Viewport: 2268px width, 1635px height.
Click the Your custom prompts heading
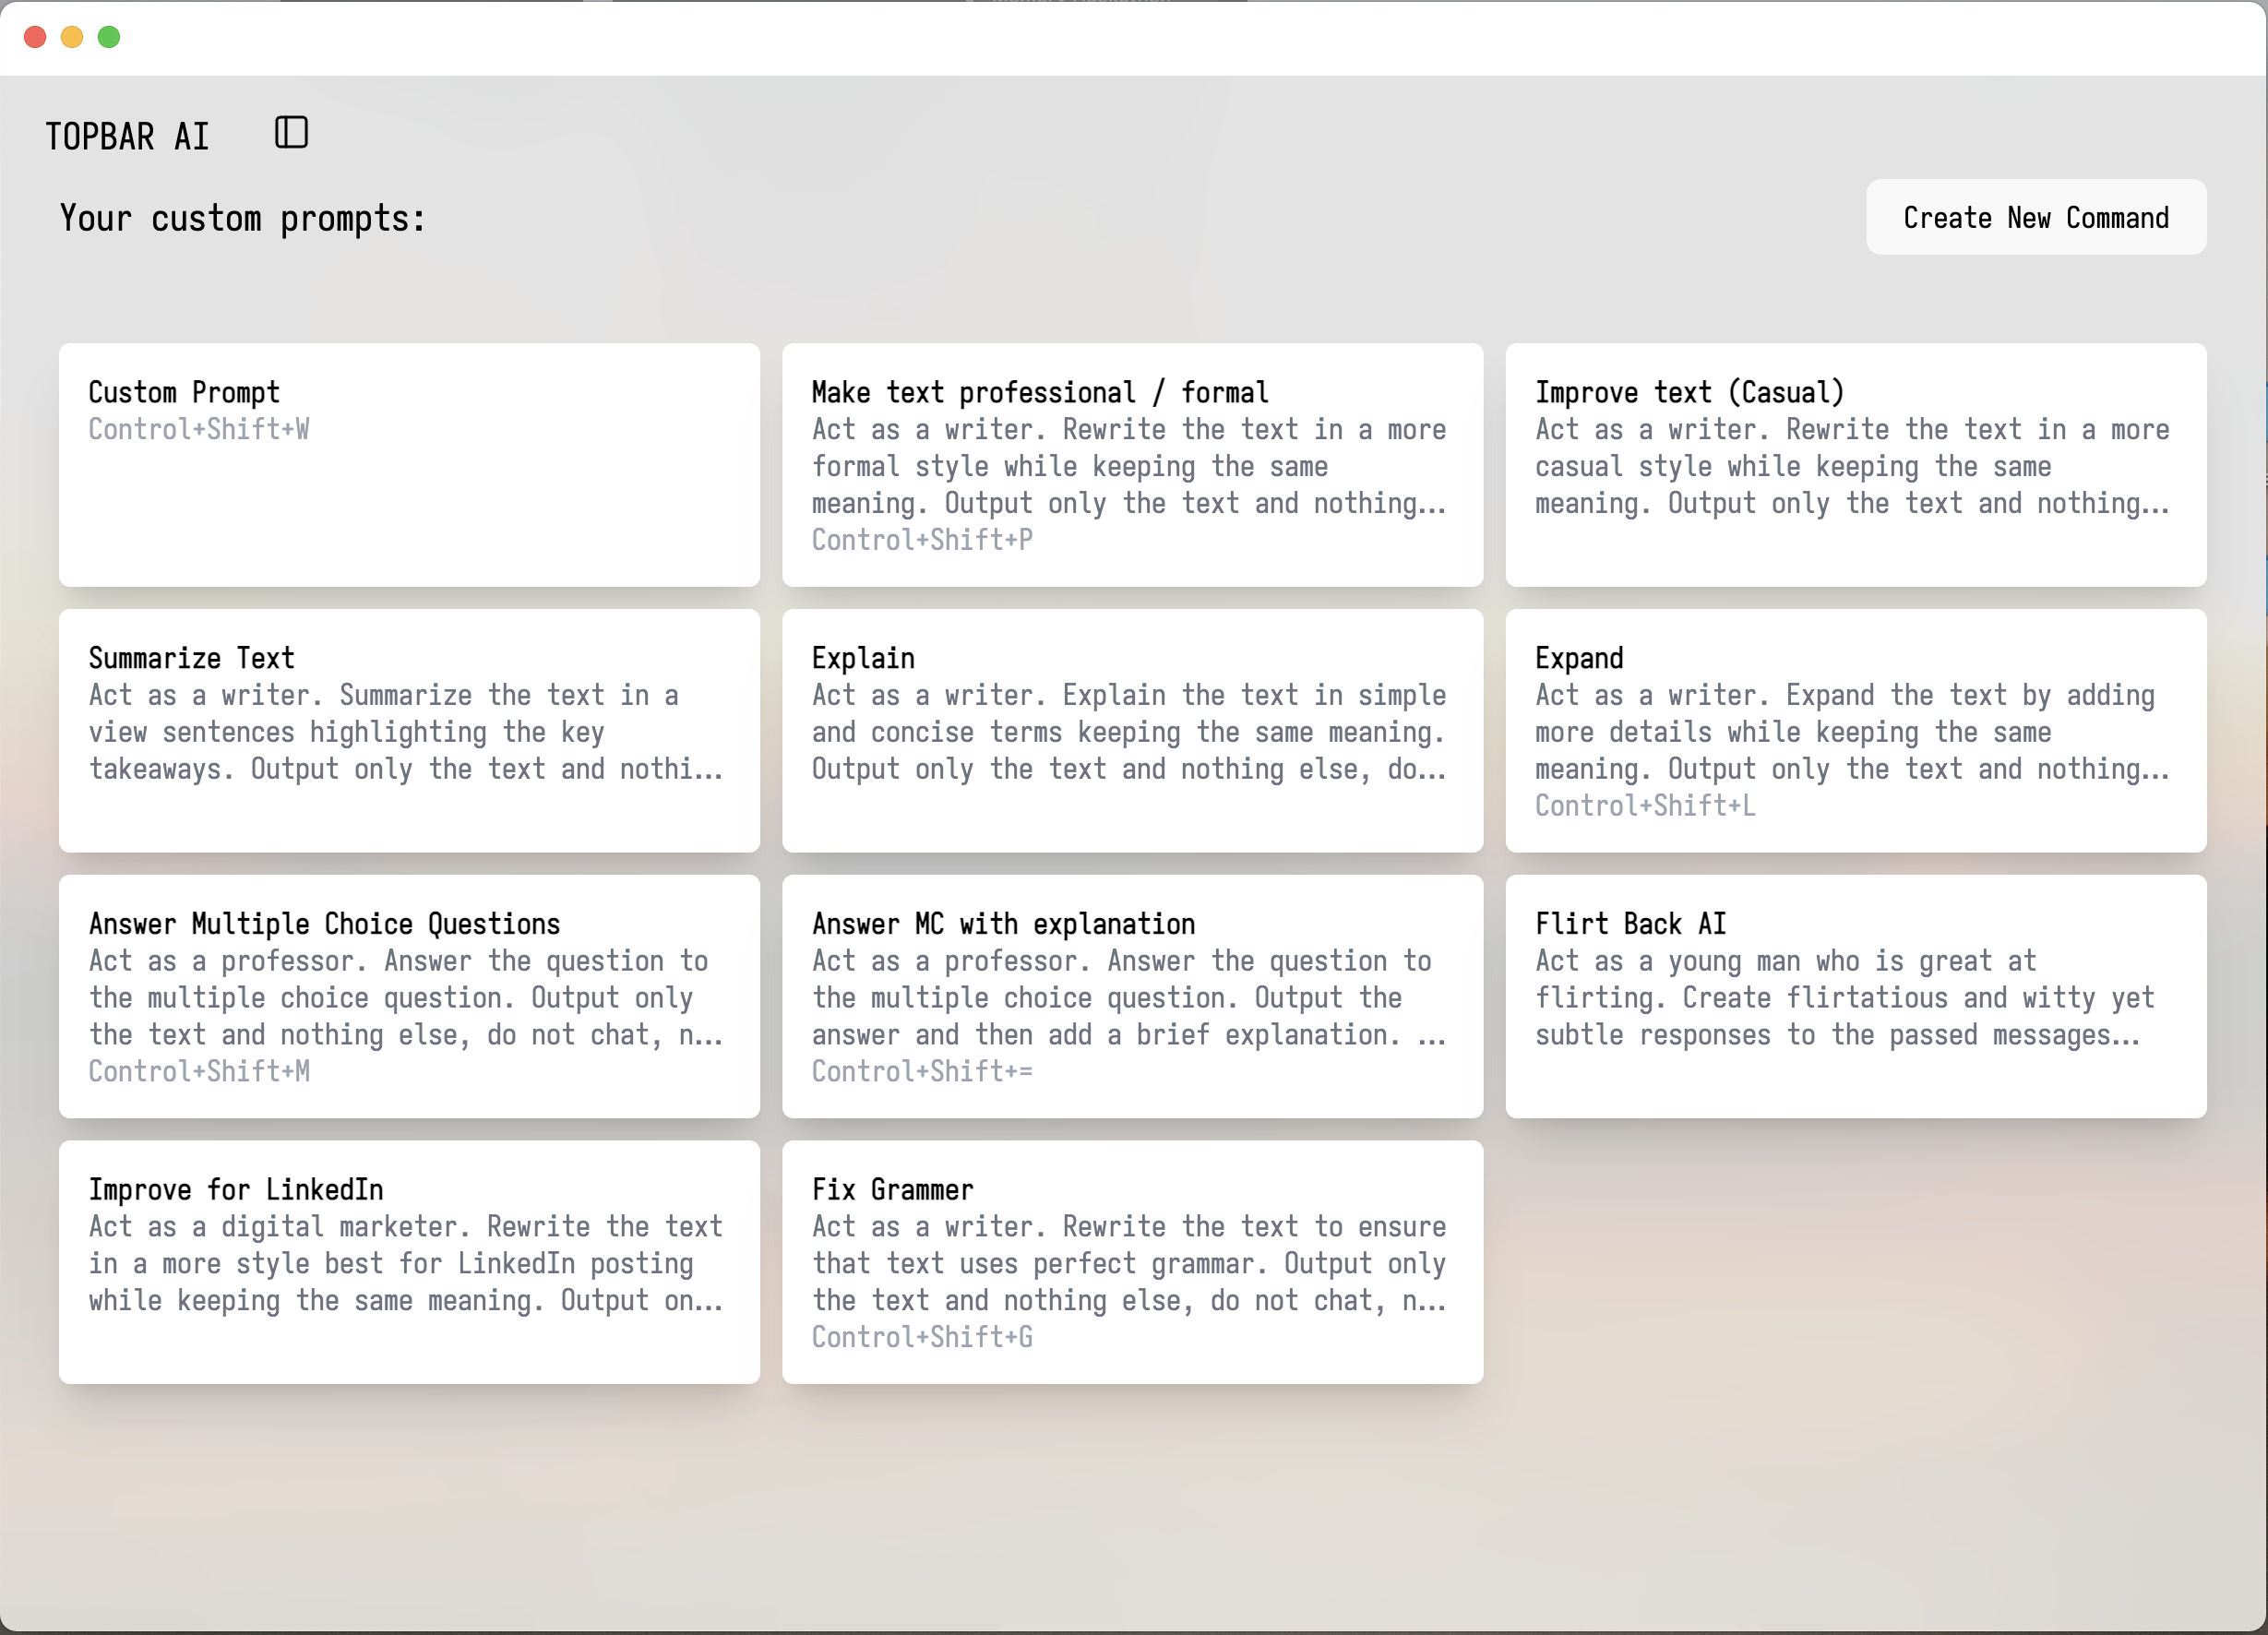point(243,218)
